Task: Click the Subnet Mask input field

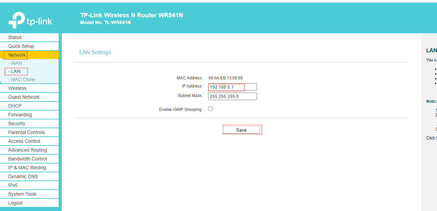Action: (x=233, y=96)
